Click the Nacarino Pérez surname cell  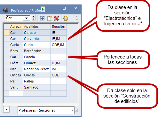pos(37,69)
